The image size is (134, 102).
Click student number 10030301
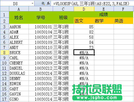coord(41,78)
